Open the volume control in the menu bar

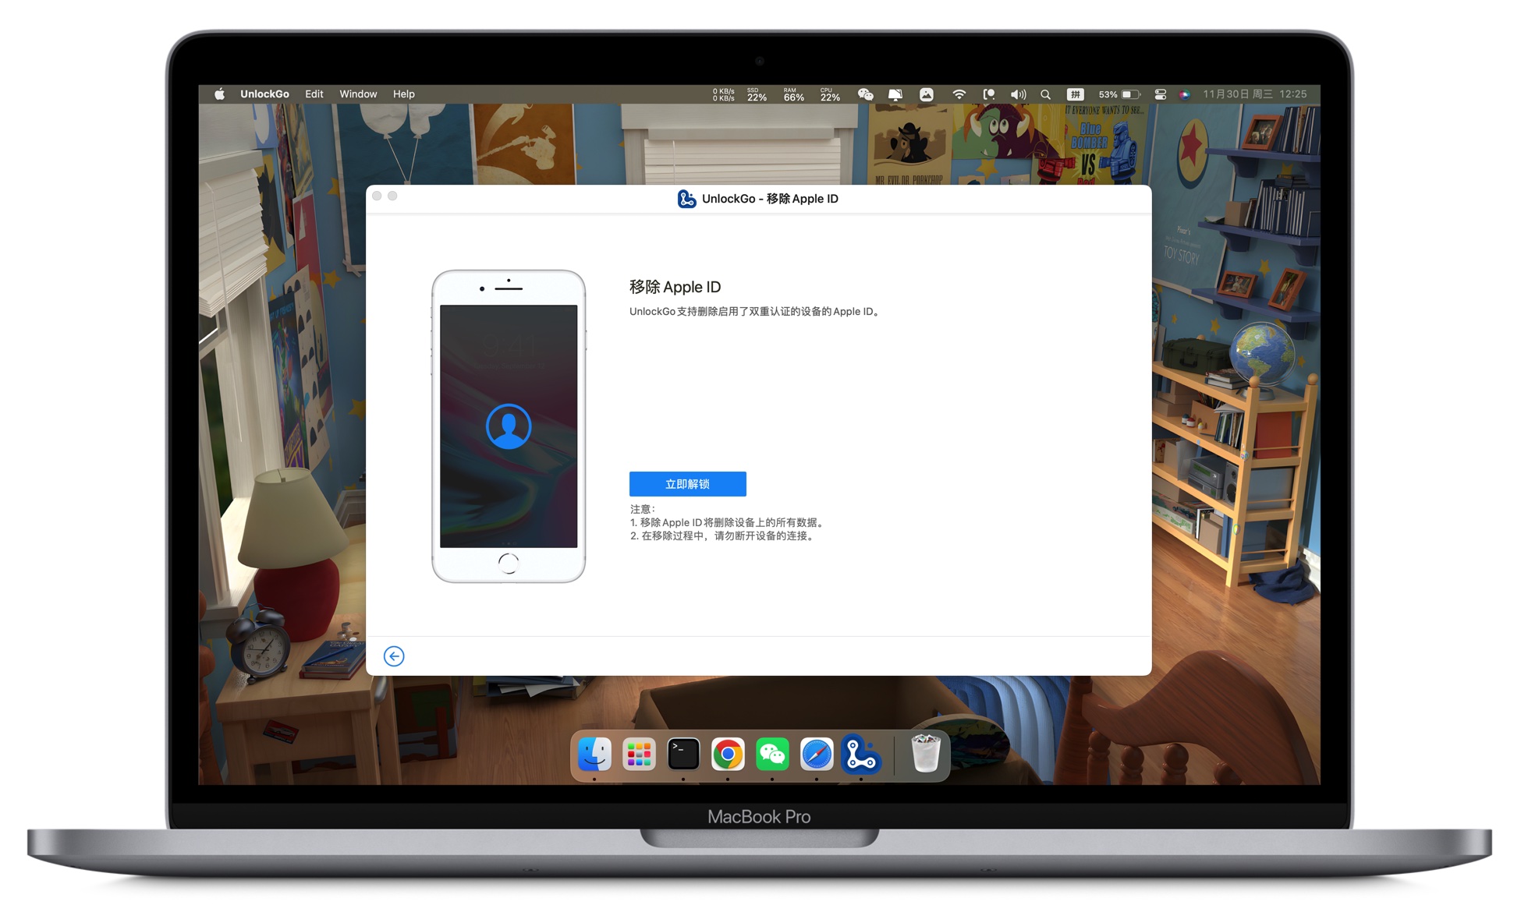tap(1018, 94)
